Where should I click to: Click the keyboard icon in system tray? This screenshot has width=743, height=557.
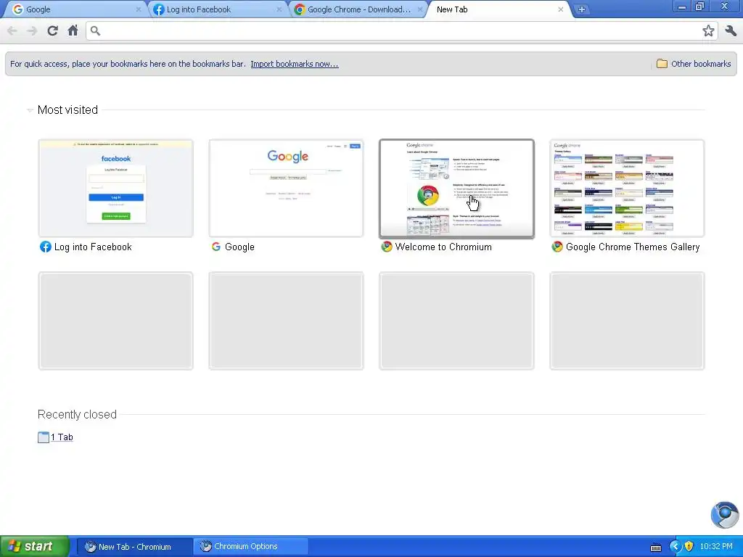coord(656,548)
